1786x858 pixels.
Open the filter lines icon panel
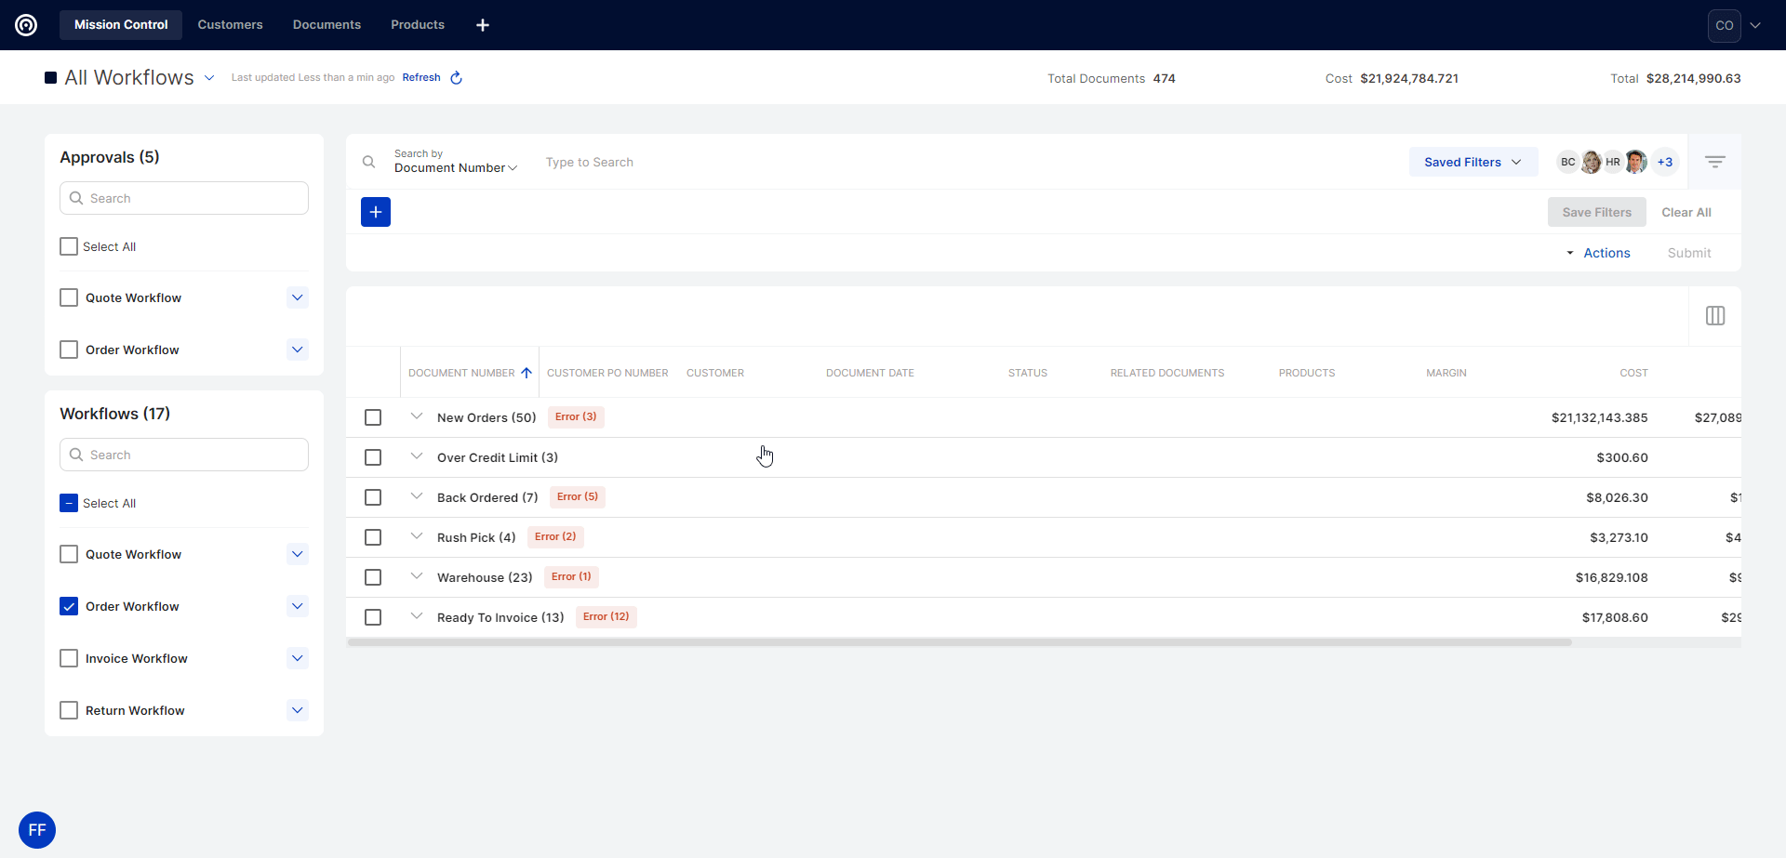point(1715,162)
